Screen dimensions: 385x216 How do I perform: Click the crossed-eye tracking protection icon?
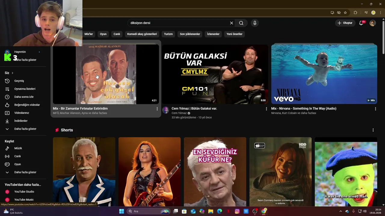339,13
